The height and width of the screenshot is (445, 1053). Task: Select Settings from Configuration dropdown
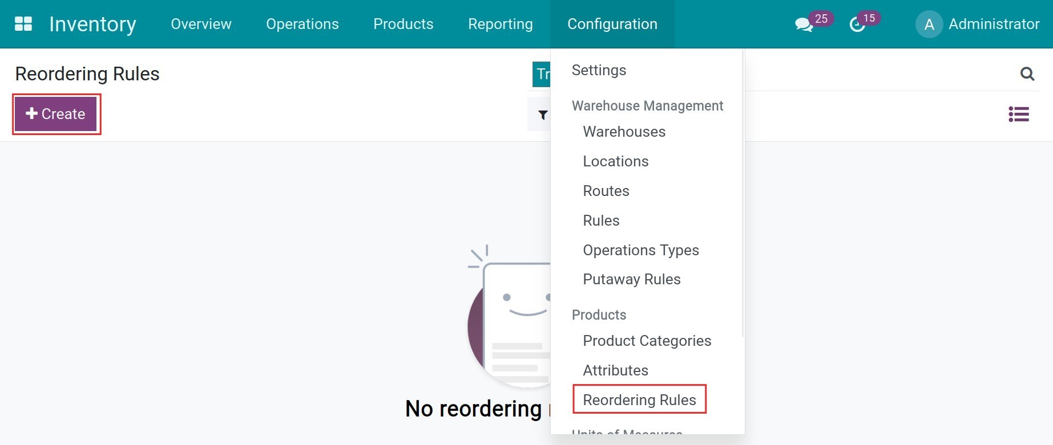(x=599, y=70)
